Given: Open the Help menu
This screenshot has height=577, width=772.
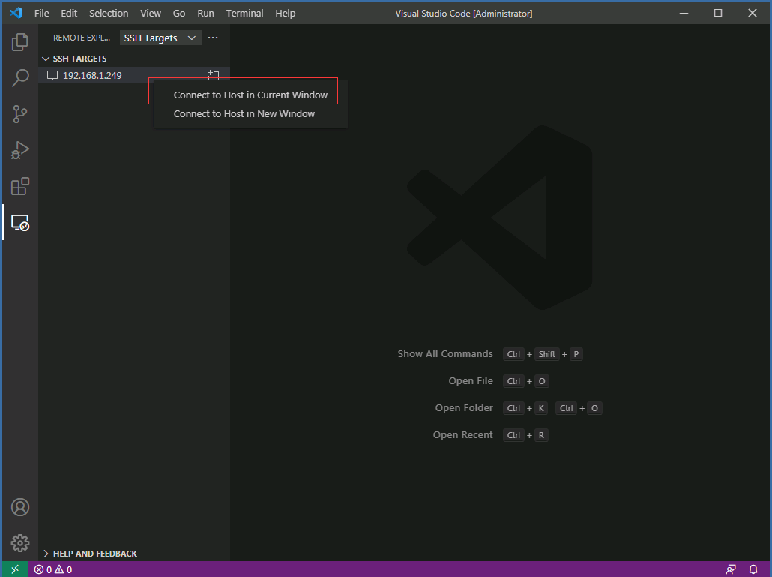Looking at the screenshot, I should click(x=285, y=14).
